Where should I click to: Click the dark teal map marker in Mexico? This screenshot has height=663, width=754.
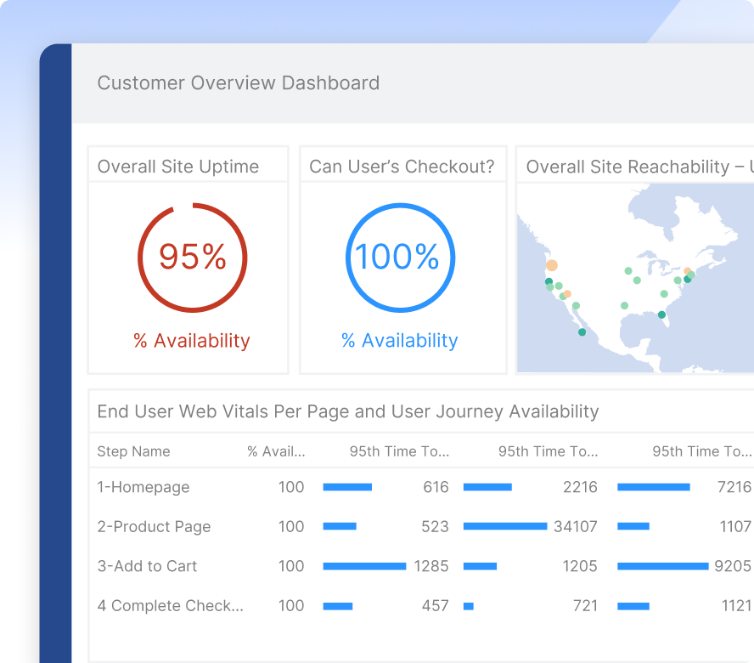point(582,332)
